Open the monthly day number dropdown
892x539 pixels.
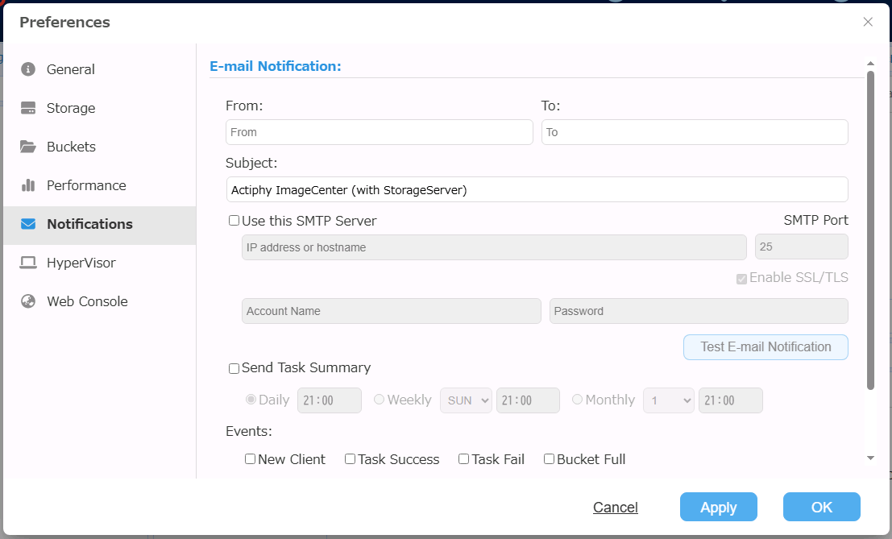[x=669, y=400]
